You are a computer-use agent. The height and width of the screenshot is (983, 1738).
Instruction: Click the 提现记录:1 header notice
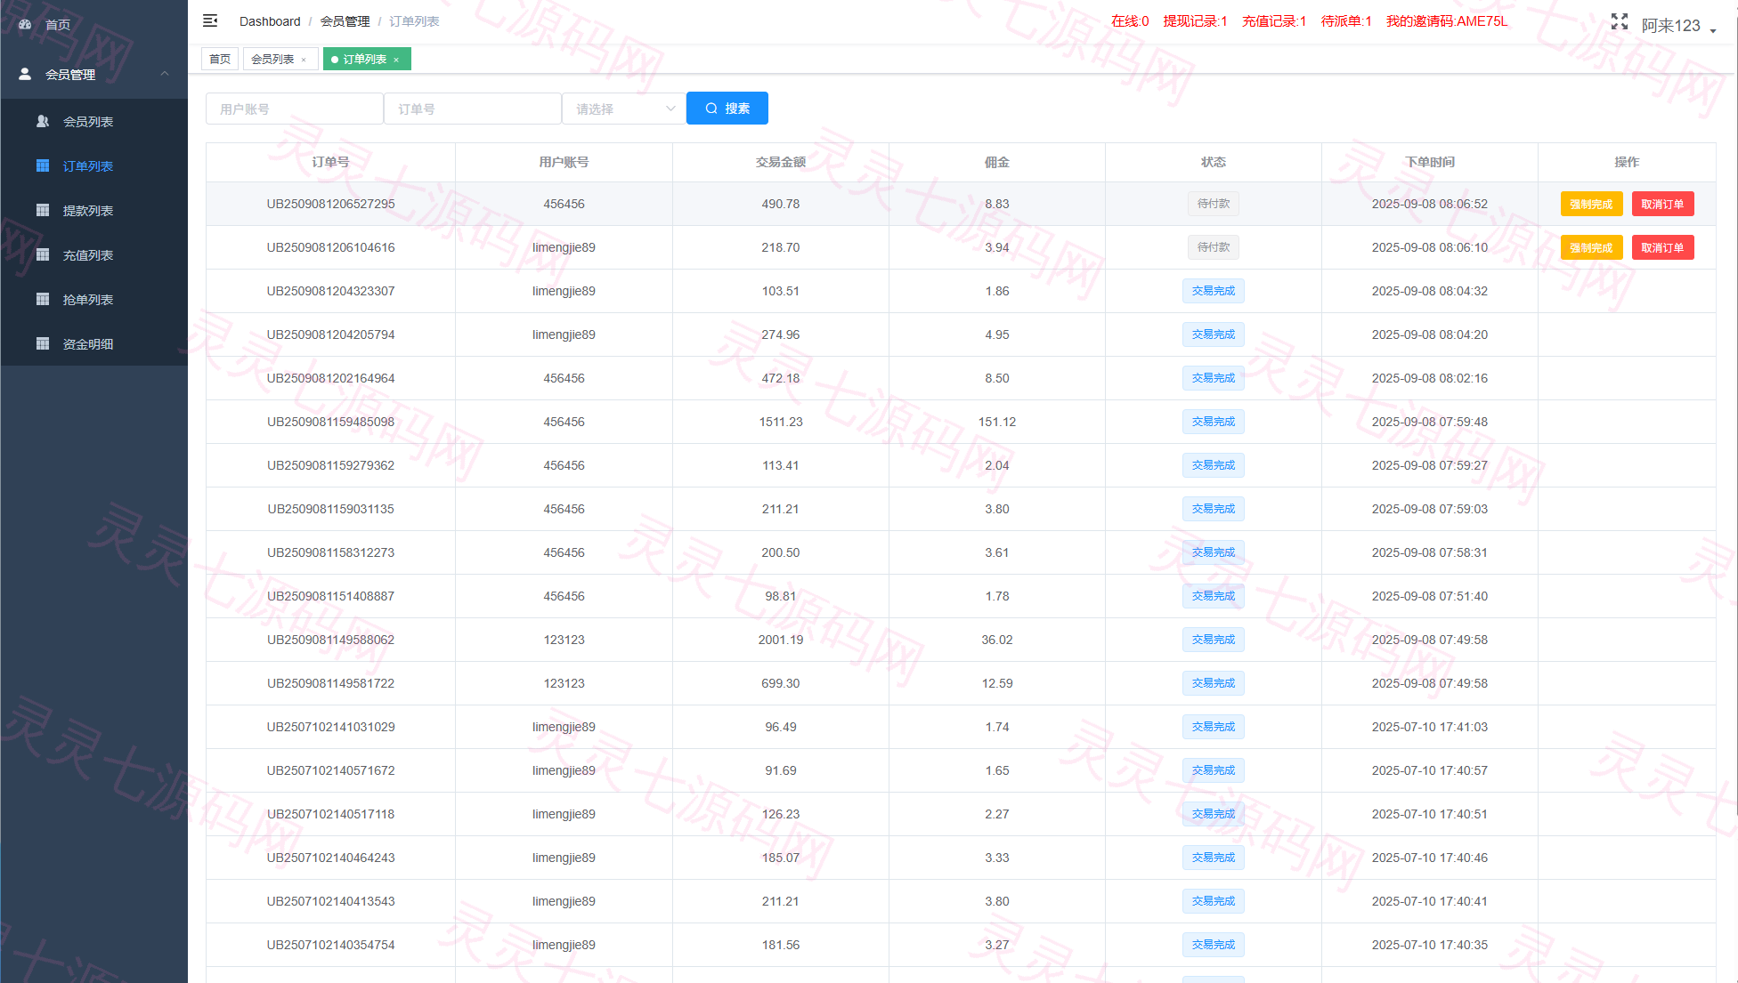(1195, 21)
